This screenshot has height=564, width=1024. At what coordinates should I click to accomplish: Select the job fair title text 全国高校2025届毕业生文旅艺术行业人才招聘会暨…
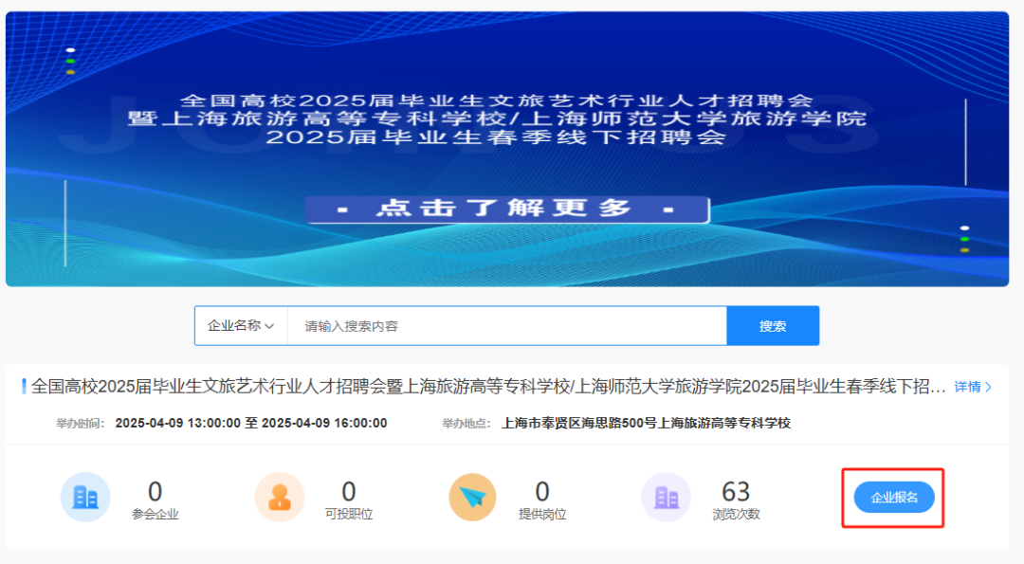(488, 387)
